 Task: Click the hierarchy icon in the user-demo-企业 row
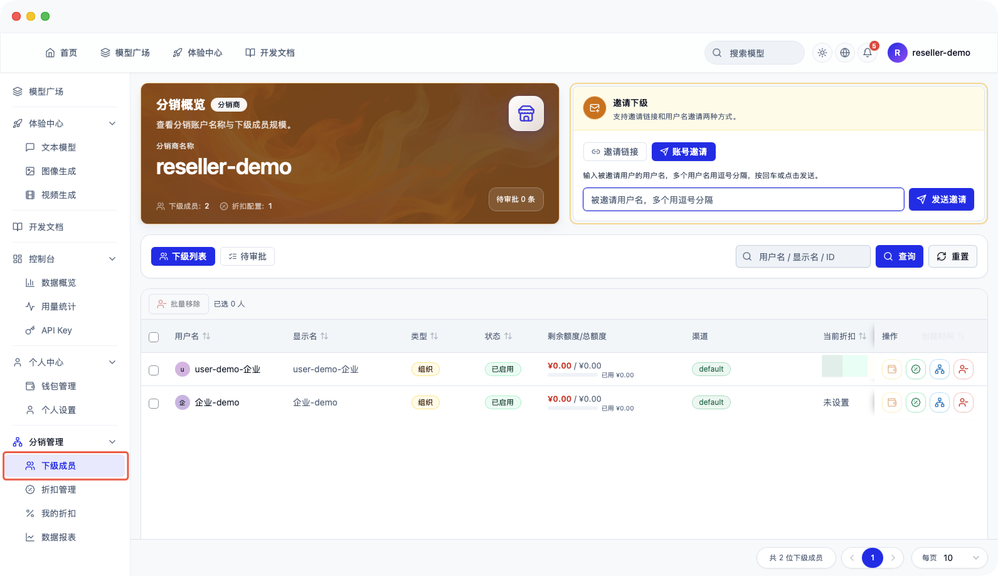(940, 369)
